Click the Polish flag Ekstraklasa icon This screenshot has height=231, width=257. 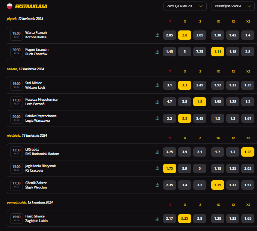[x=9, y=6]
